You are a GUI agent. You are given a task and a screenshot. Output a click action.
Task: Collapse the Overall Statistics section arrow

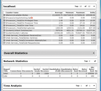tap(94, 53)
